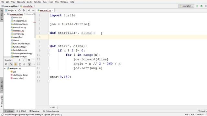Open the Project view dropdown

[x=11, y=10]
